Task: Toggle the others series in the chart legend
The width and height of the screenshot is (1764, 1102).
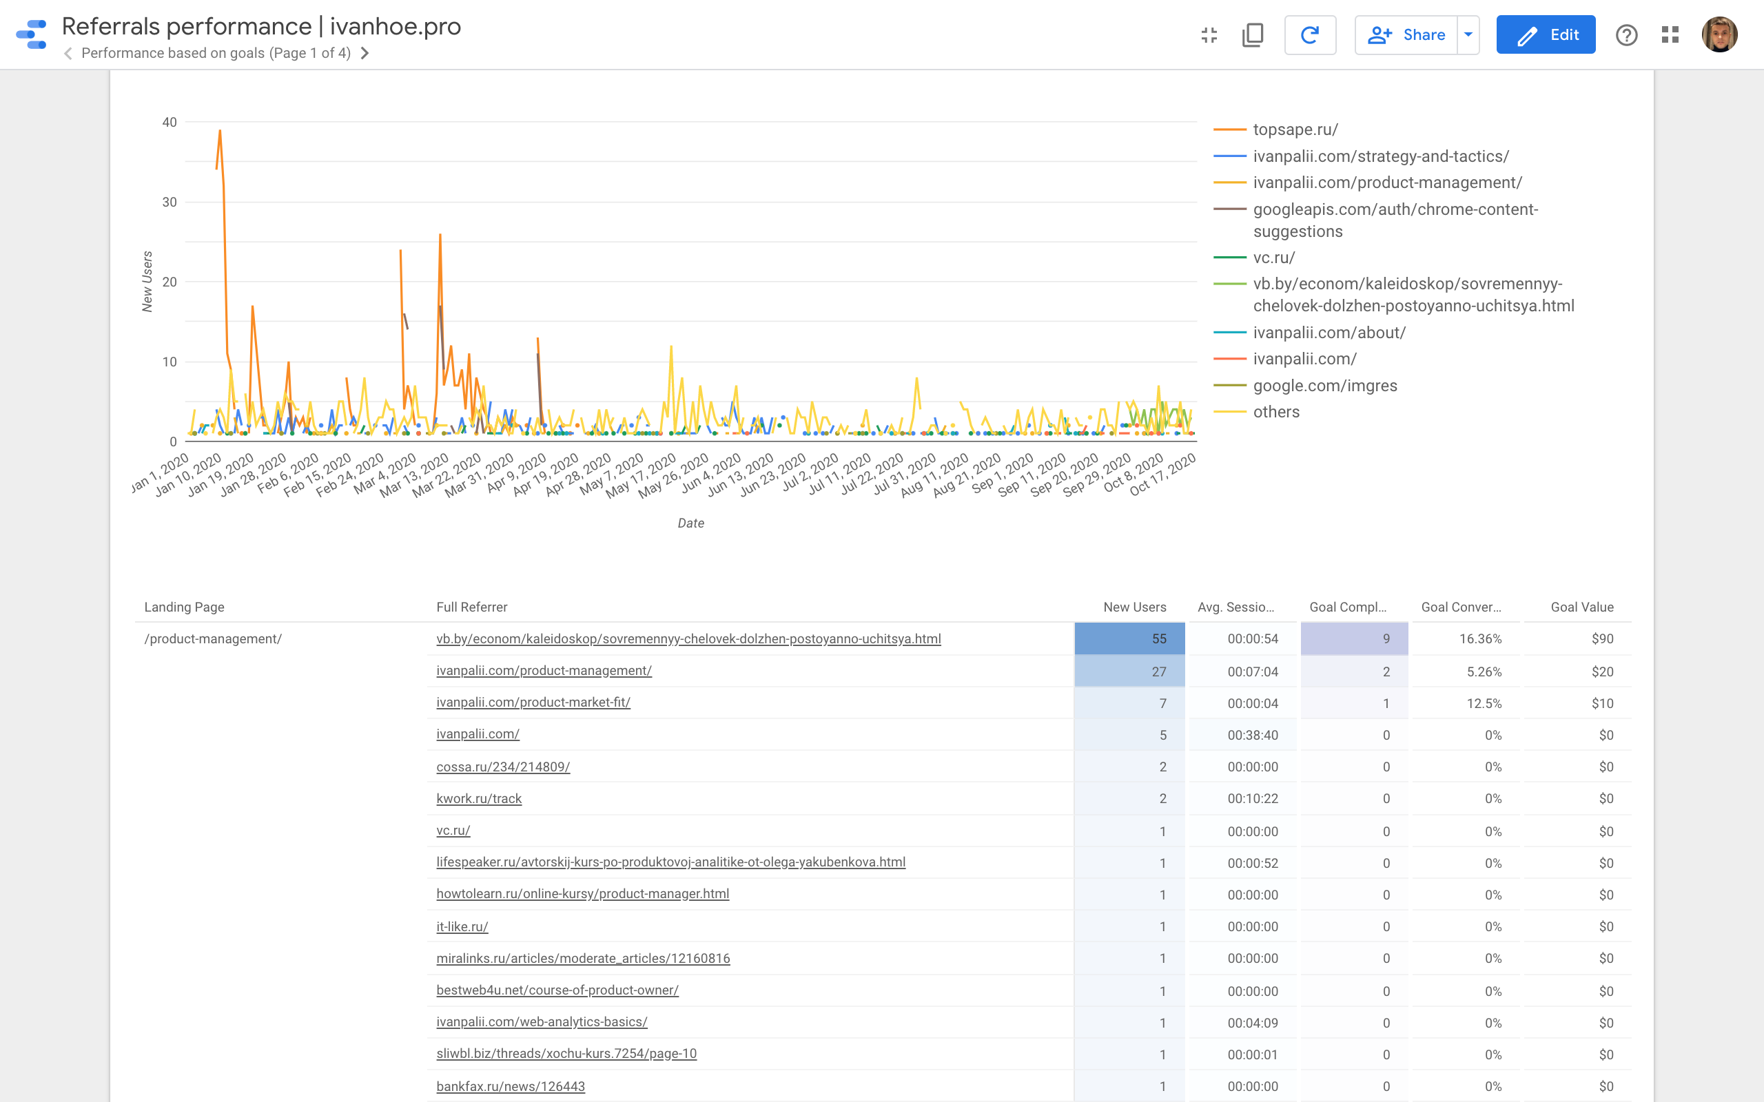Action: coord(1275,412)
